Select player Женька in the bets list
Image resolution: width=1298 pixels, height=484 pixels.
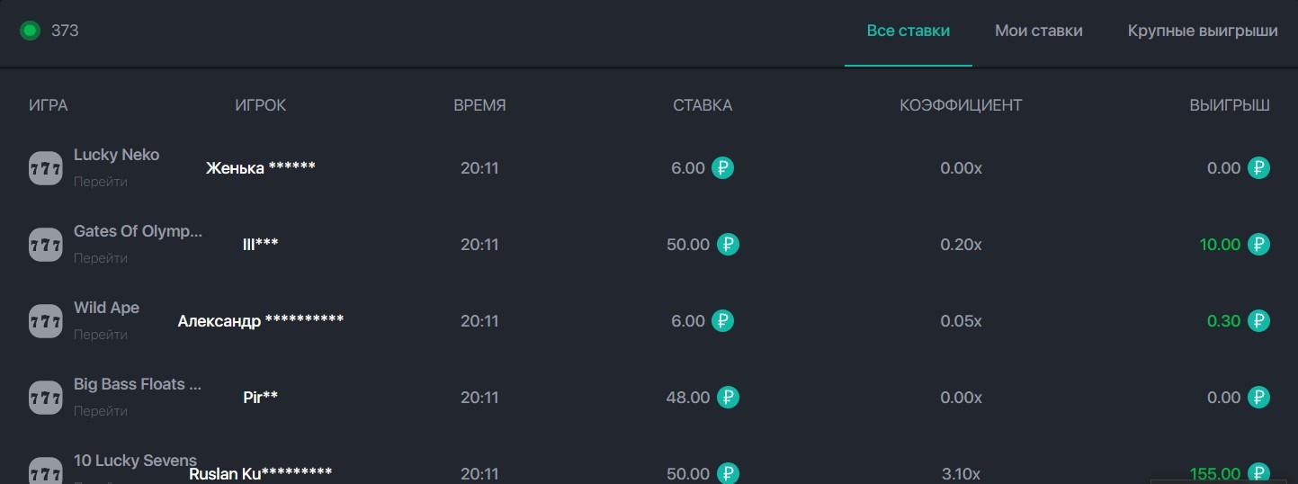pos(260,168)
